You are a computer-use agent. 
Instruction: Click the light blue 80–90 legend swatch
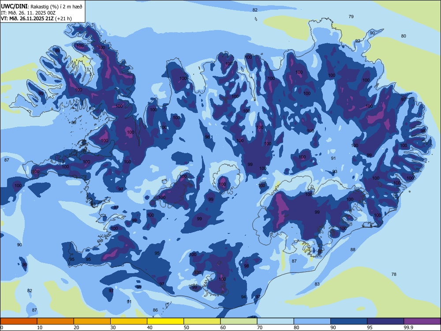312,321
